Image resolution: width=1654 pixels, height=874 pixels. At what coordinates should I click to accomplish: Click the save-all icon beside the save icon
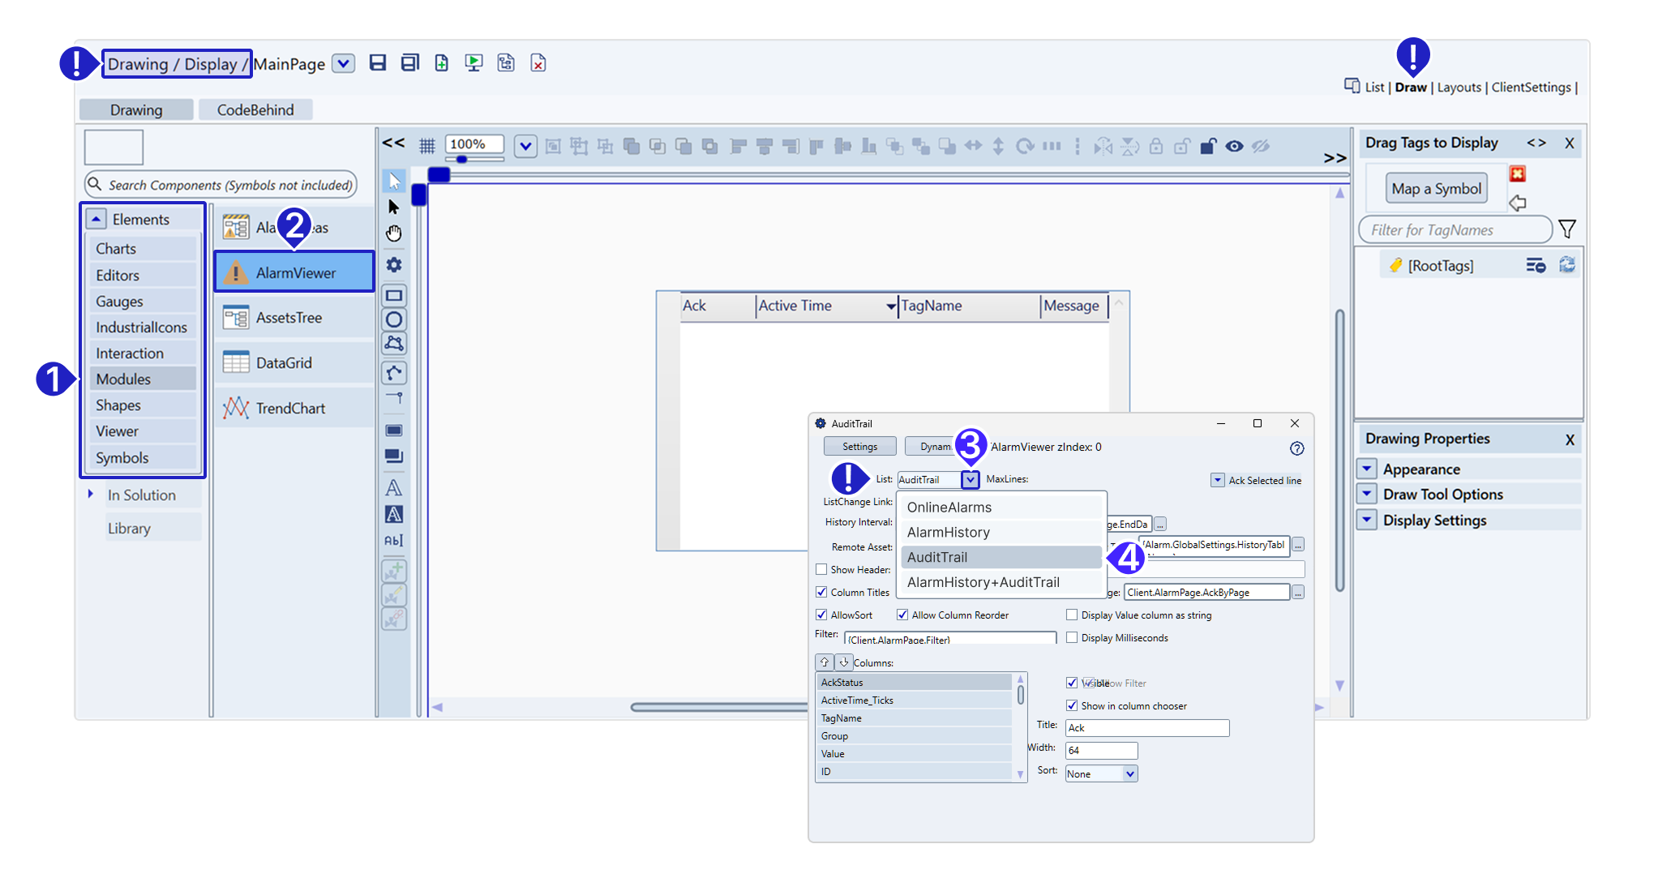click(409, 63)
